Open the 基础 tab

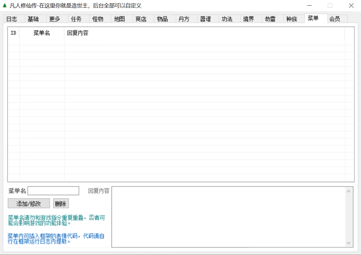pyautogui.click(x=33, y=19)
